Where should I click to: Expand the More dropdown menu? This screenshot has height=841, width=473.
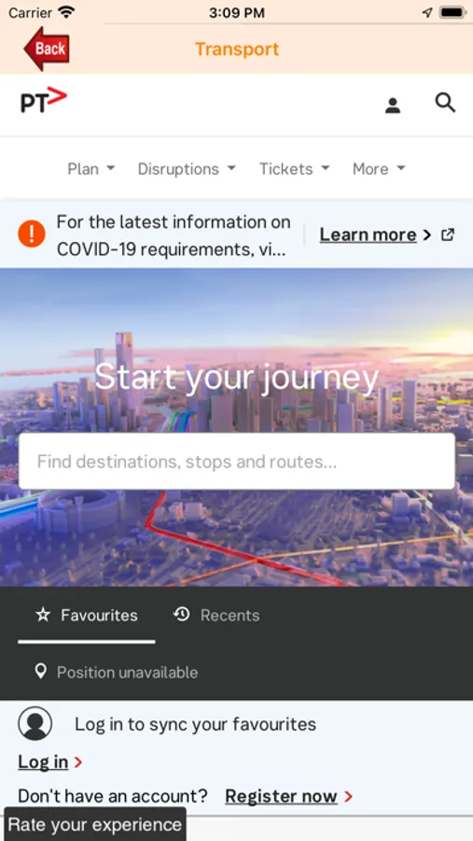379,169
